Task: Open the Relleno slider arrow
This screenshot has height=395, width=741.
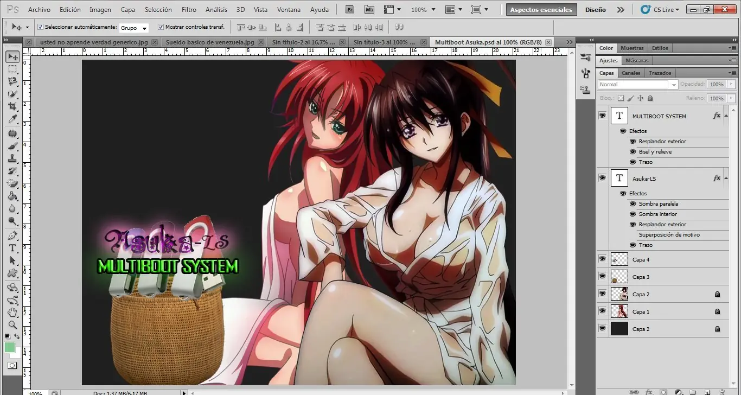Action: 731,99
